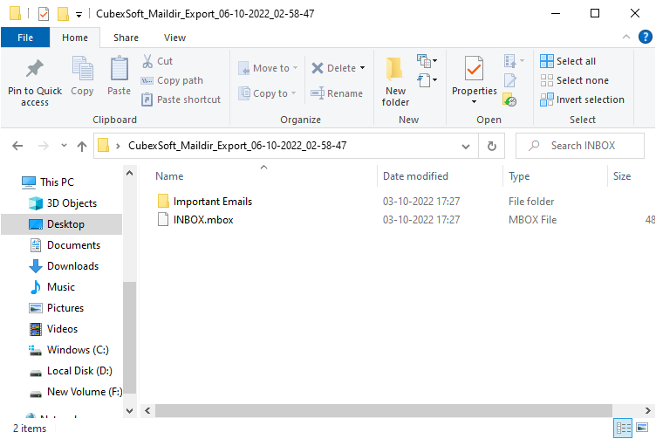Click Select none in the ribbon

(x=574, y=80)
